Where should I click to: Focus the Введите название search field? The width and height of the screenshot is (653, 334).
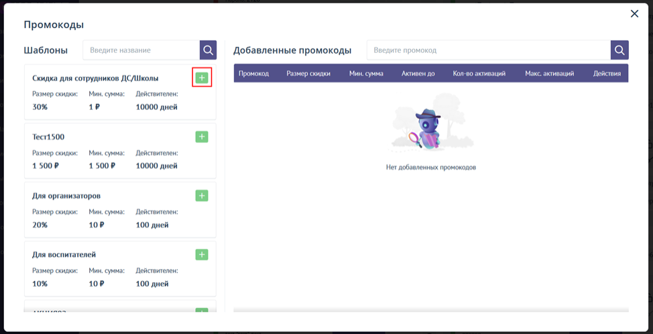(x=141, y=50)
